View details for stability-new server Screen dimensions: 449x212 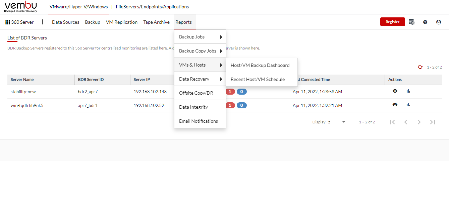(395, 91)
